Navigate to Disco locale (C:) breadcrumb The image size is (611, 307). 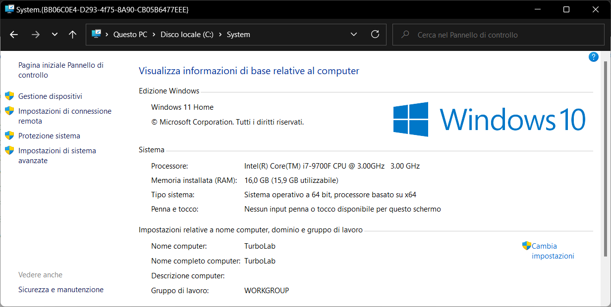point(187,35)
